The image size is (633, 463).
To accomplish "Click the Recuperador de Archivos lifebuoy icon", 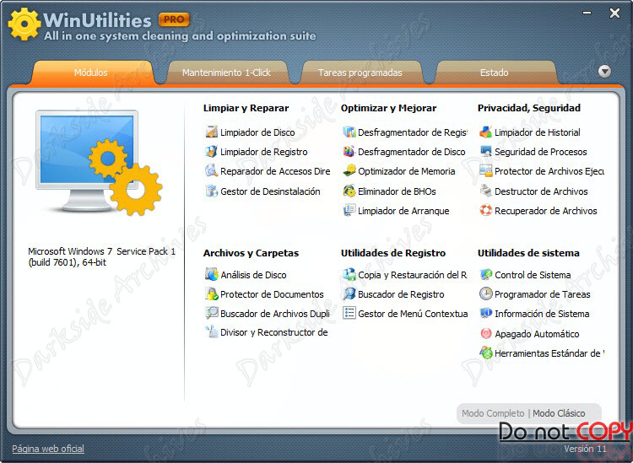I will pos(486,210).
